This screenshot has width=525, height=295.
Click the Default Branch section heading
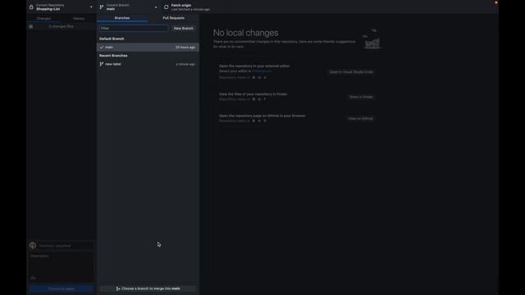pos(112,39)
